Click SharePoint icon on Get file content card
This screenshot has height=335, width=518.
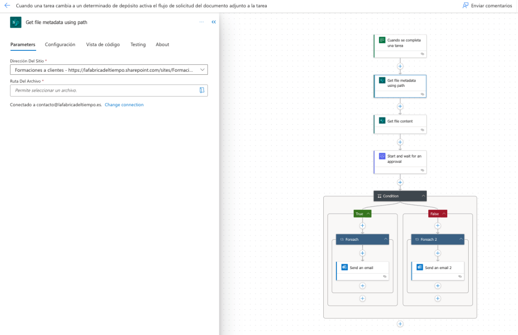tap(382, 120)
